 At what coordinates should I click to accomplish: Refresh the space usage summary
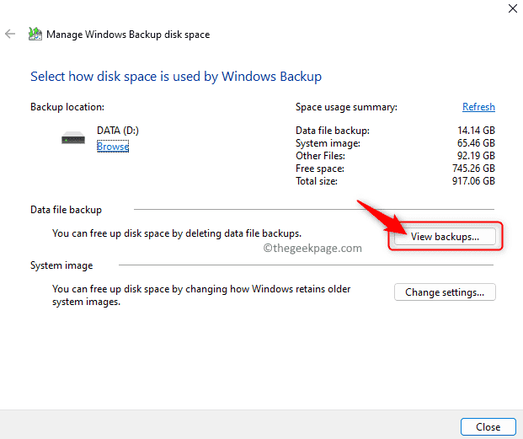pos(478,107)
